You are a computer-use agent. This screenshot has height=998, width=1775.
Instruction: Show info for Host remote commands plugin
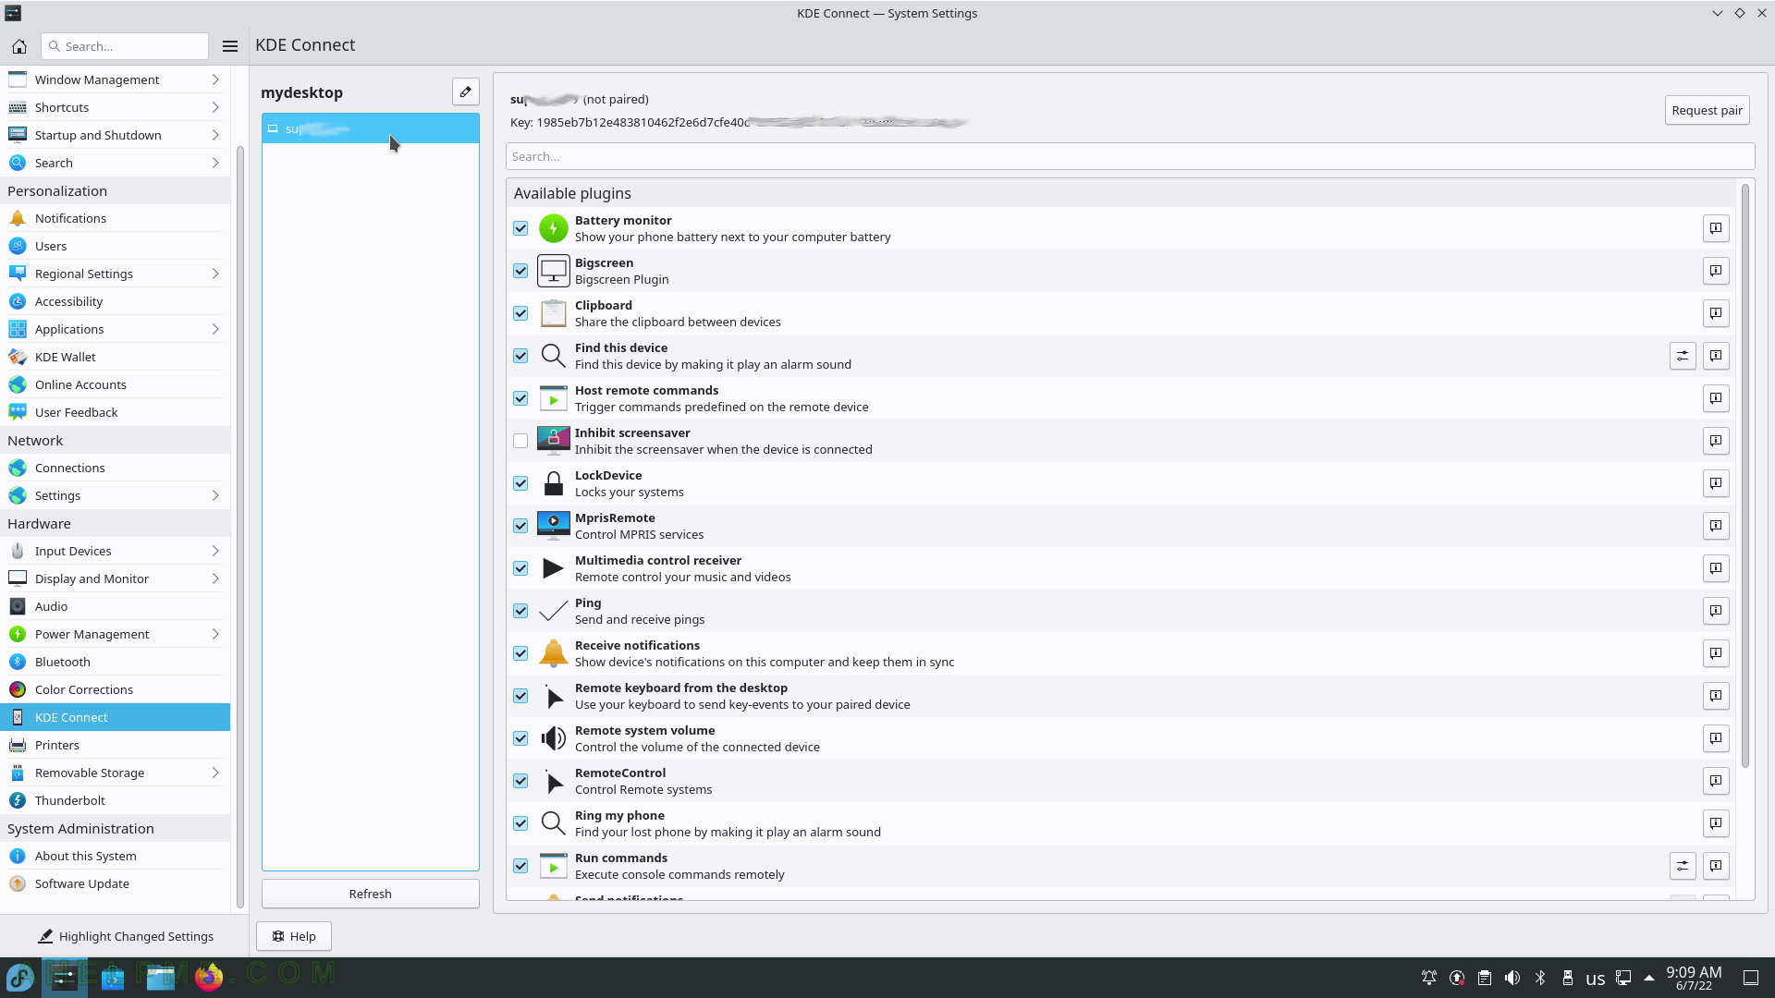click(1716, 398)
